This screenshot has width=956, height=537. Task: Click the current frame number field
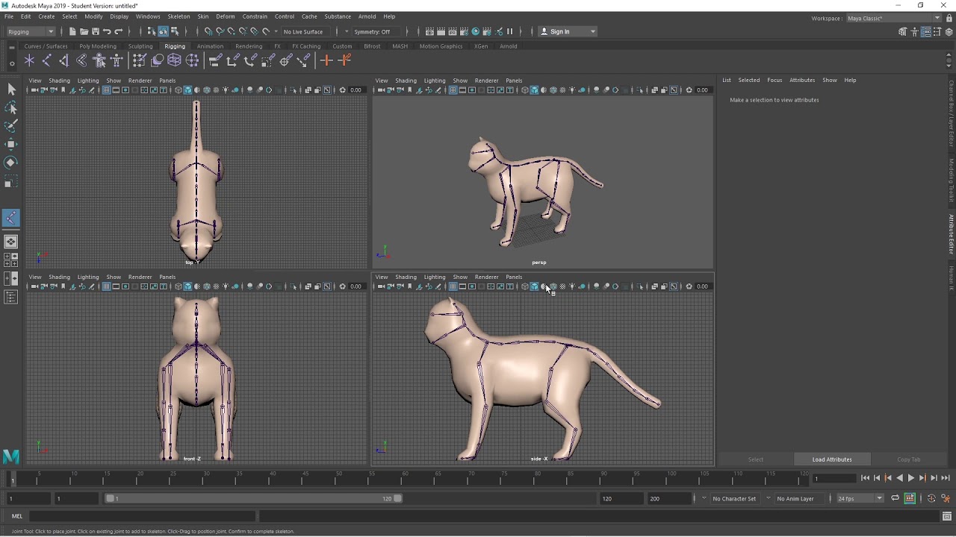pos(834,478)
